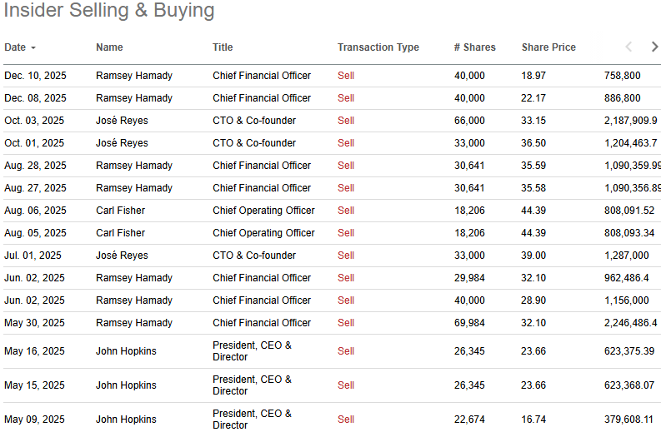Click Chief Operating Officer in Aug. 05 row
This screenshot has width=661, height=437.
coord(263,233)
